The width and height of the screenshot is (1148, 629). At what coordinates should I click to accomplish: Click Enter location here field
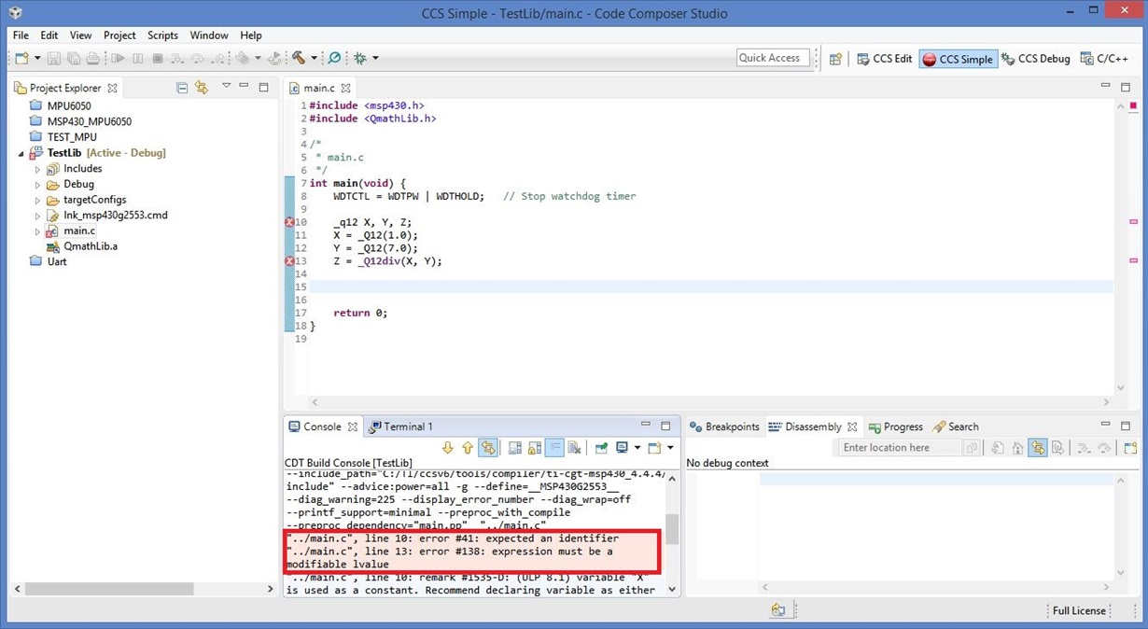coord(899,448)
